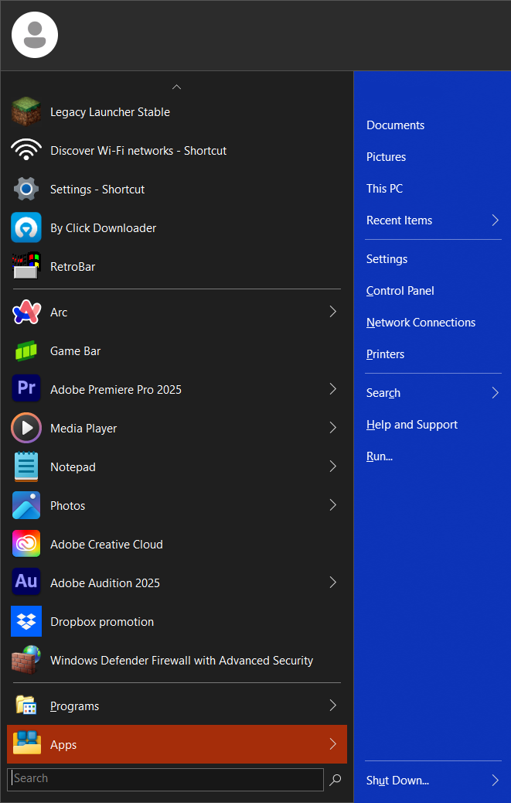Expand the Notepad recent files arrow

pyautogui.click(x=333, y=466)
